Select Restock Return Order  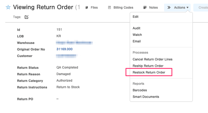tap(149, 72)
